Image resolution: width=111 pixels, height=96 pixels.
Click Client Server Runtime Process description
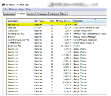[x=86, y=28]
